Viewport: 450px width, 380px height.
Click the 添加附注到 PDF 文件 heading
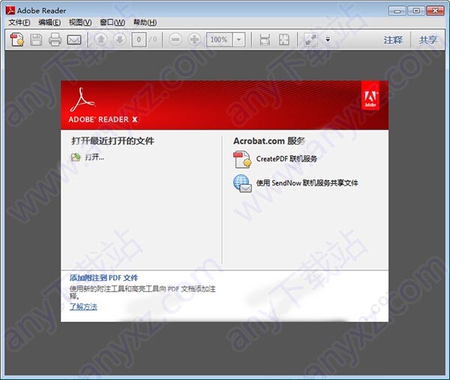click(x=103, y=278)
